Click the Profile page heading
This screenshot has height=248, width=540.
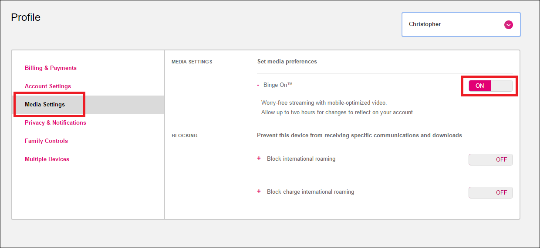(x=26, y=17)
